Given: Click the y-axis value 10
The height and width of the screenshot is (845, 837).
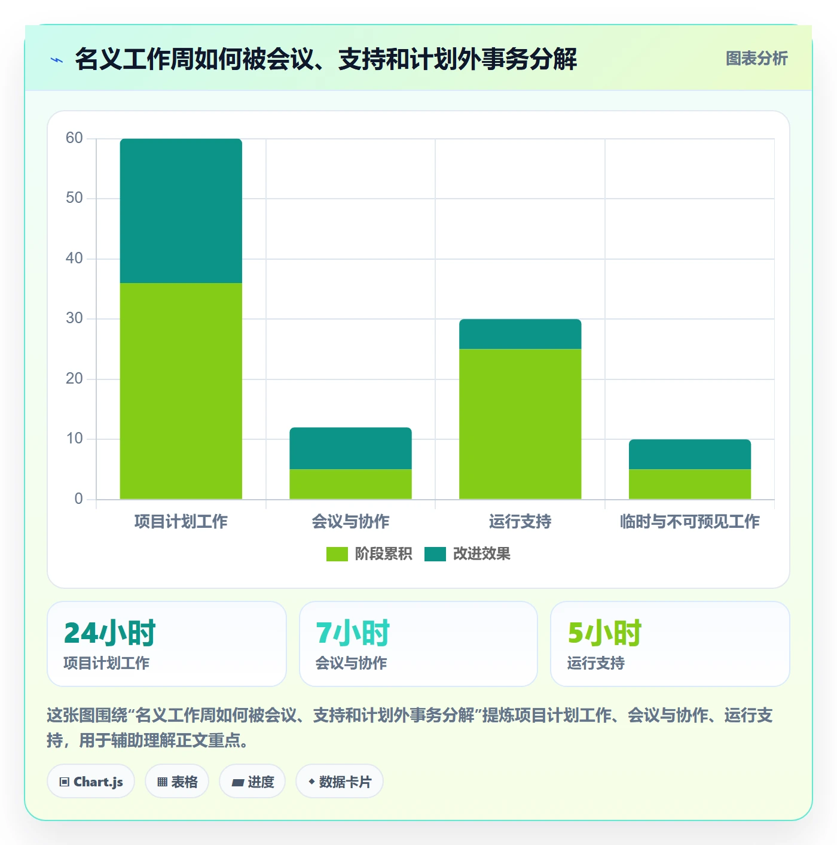Looking at the screenshot, I should click(74, 439).
